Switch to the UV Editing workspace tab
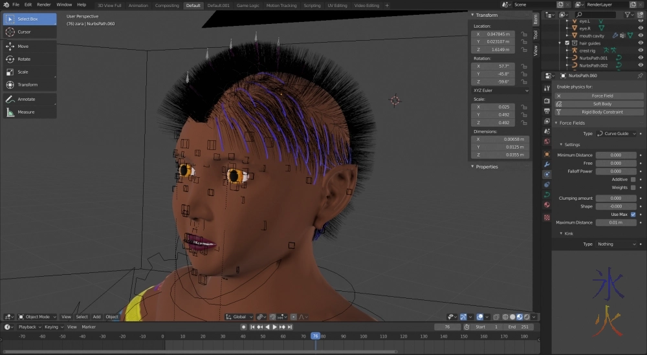647x355 pixels. point(337,5)
